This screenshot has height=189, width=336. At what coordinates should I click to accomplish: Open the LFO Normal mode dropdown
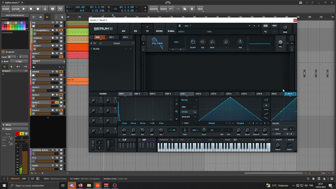point(189,100)
